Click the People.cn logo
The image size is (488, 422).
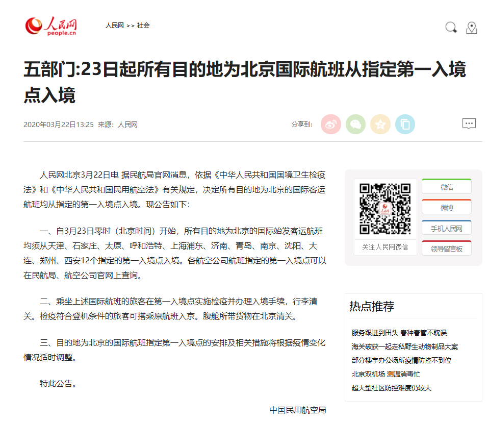pos(50,26)
